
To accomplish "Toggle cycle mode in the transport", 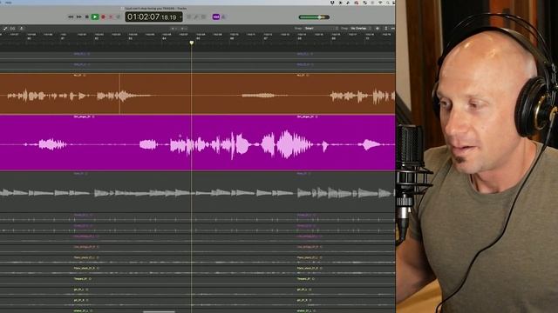I will click(119, 17).
